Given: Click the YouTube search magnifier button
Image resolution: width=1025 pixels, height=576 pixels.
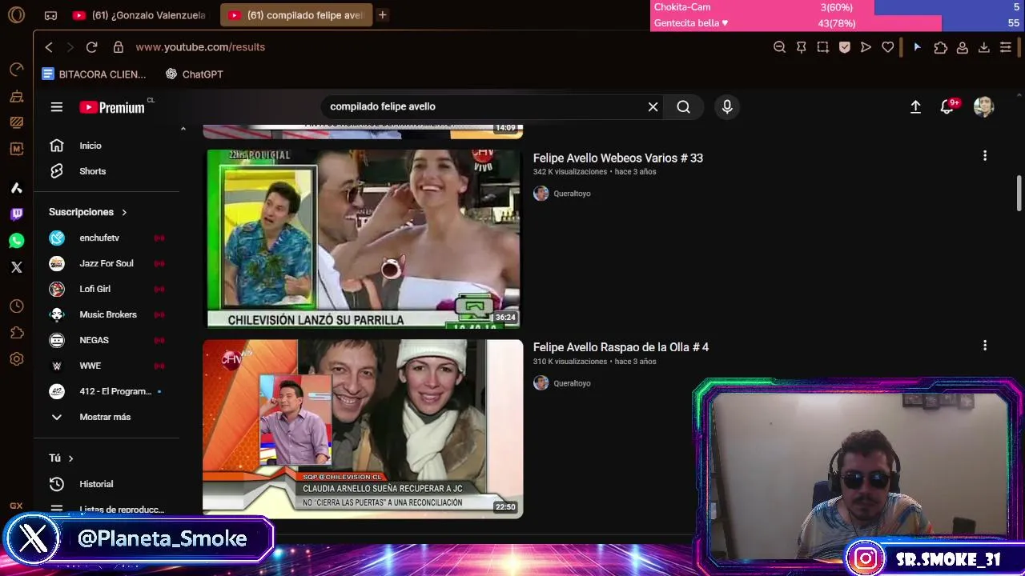Looking at the screenshot, I should click(683, 106).
